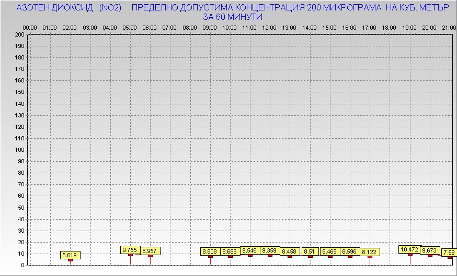
Task: Click the 8.596 value label
Action: 350,252
